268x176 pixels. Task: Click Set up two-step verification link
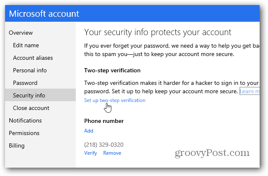pyautogui.click(x=115, y=100)
